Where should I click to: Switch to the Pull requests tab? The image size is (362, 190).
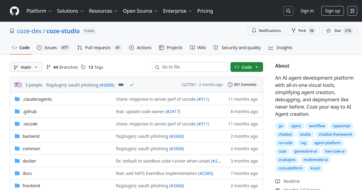[99, 48]
